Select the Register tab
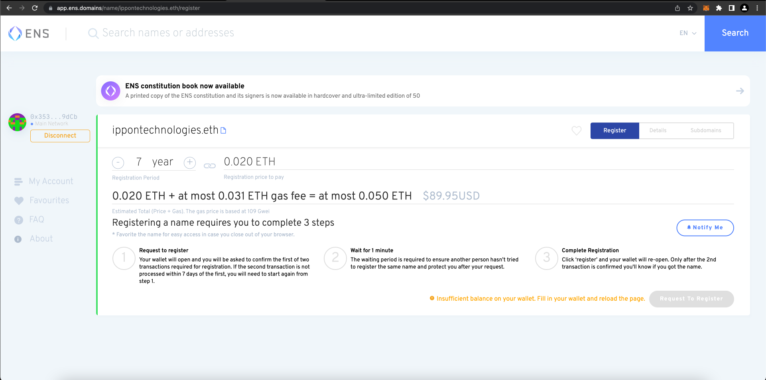Screen dimensions: 766x380 point(614,130)
